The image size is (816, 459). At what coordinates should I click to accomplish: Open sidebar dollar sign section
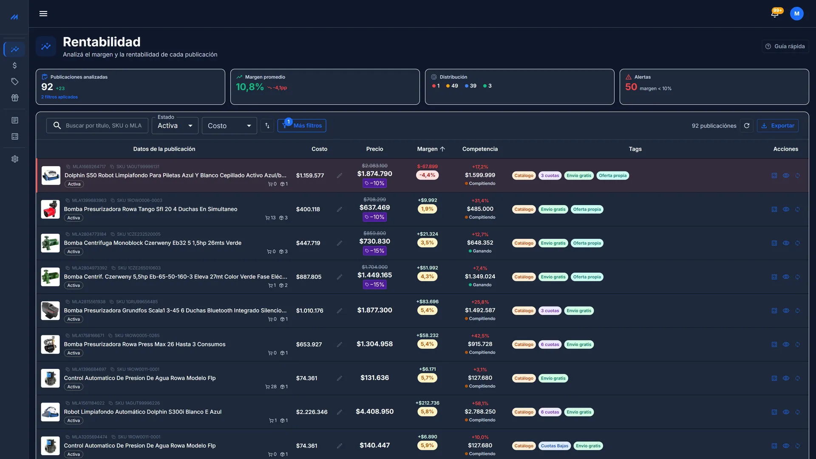pyautogui.click(x=14, y=65)
